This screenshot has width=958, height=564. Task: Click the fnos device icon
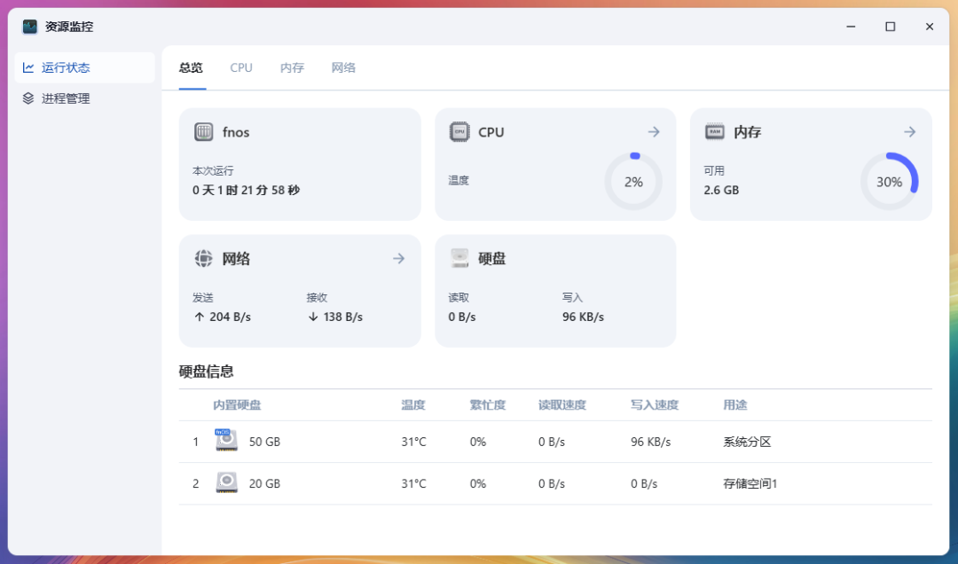(x=203, y=132)
